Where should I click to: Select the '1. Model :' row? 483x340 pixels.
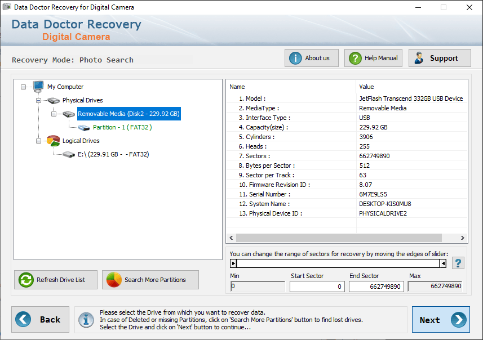(x=347, y=99)
